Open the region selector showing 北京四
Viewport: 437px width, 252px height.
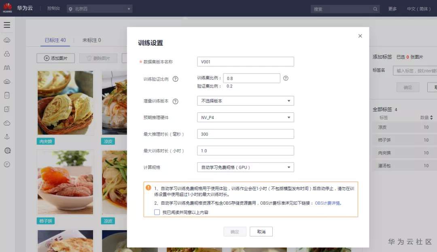(100, 9)
